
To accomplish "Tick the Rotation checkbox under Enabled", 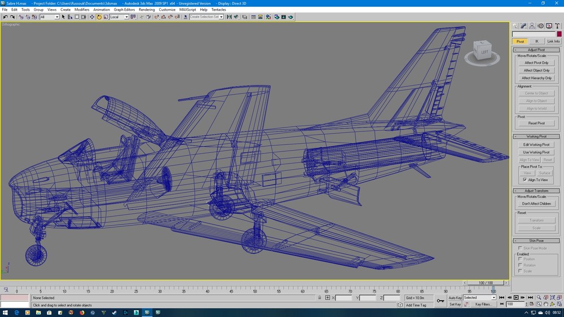I will [x=520, y=265].
